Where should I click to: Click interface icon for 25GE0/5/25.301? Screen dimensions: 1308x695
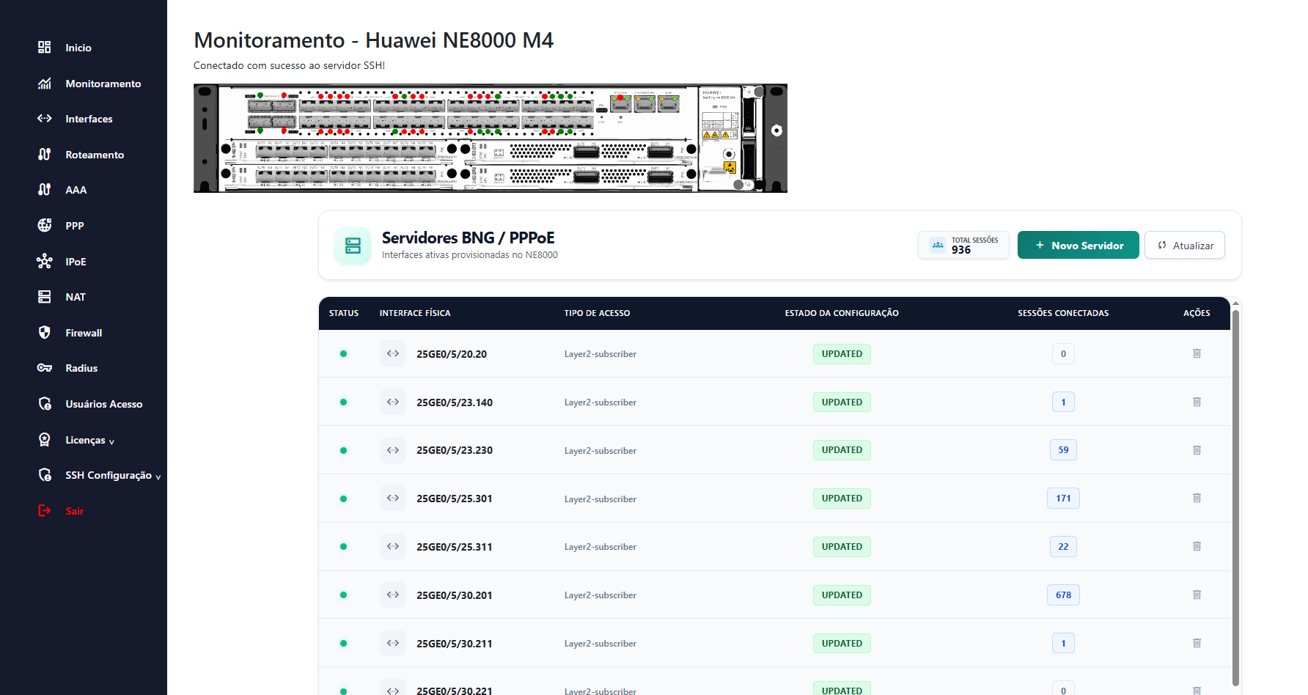pyautogui.click(x=393, y=498)
